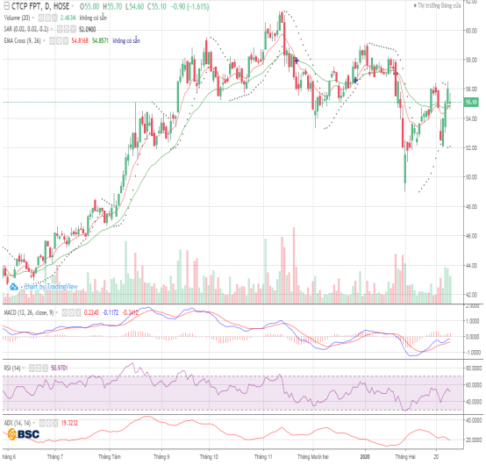Click the Thị trường Đóng cửa market status
486x465 pixels.
tap(438, 5)
